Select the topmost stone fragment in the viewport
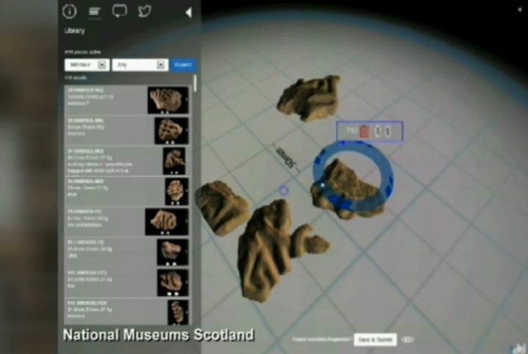Viewport: 528px width, 354px height. tap(309, 98)
